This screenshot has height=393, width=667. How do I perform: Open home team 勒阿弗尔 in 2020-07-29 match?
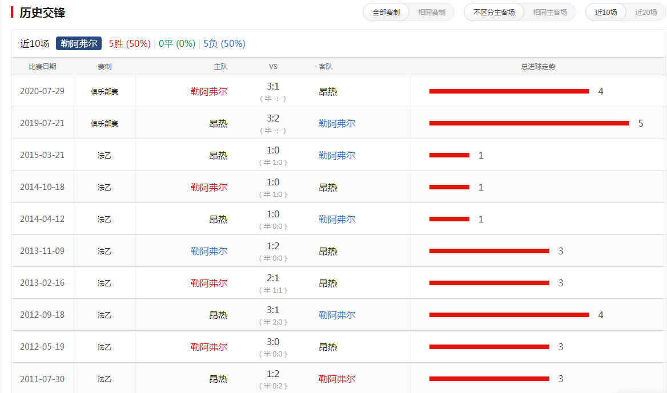[x=209, y=91]
